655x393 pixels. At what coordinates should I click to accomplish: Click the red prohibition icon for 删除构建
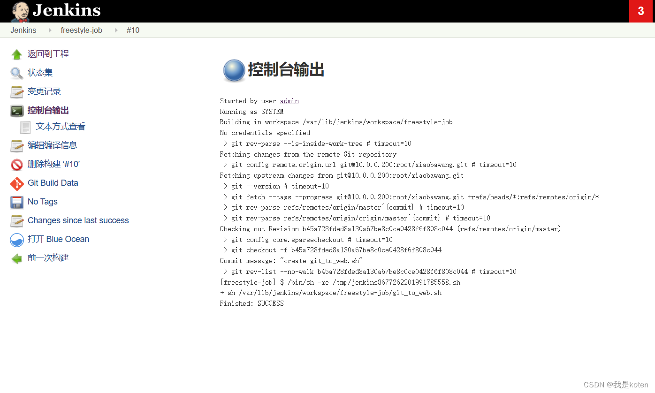click(x=17, y=165)
